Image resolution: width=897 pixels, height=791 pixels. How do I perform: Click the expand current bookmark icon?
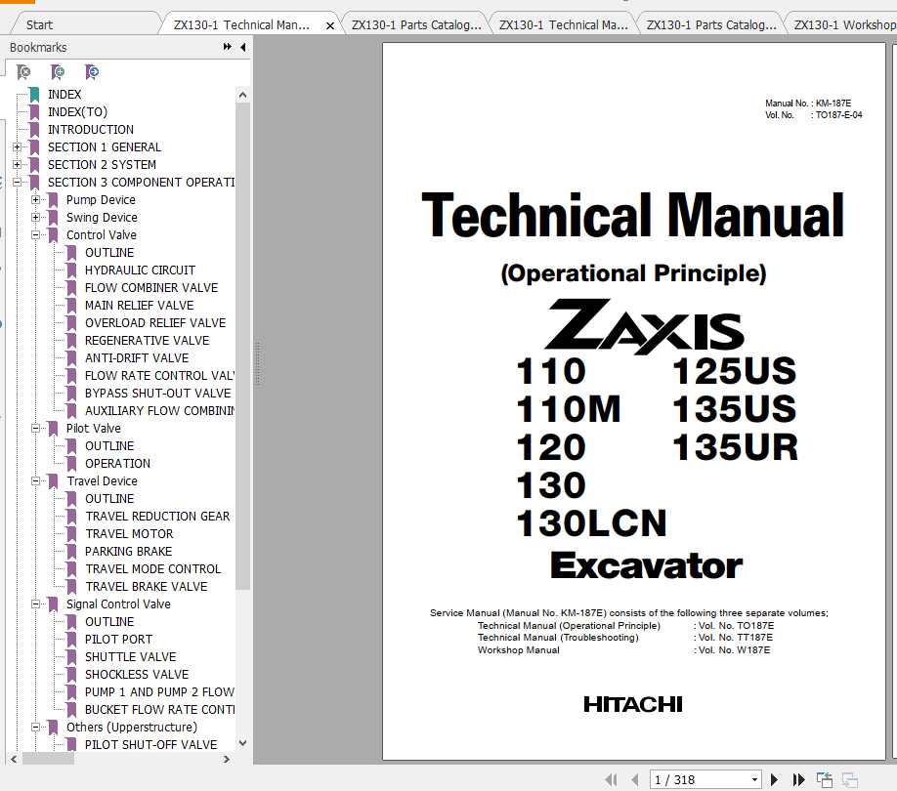[x=92, y=71]
